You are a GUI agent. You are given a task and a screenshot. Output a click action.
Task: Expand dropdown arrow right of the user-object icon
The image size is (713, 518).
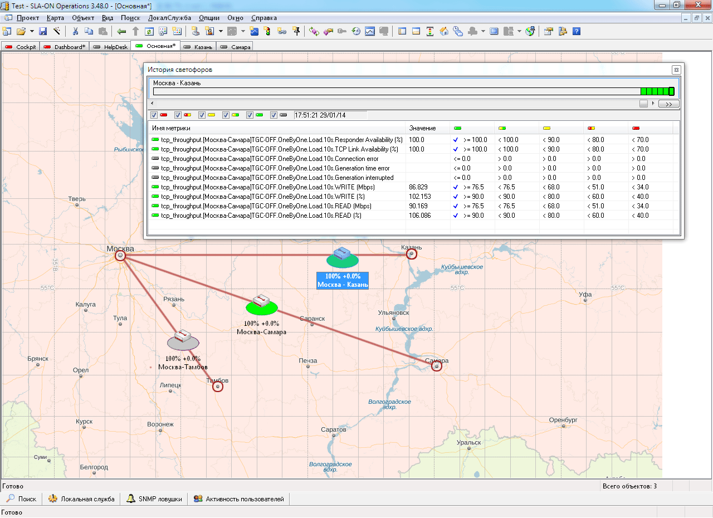[221, 31]
